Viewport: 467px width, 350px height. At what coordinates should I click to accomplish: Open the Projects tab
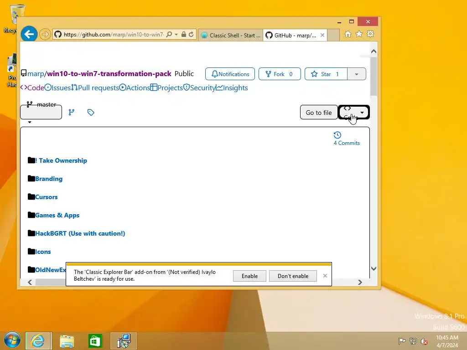(x=166, y=88)
